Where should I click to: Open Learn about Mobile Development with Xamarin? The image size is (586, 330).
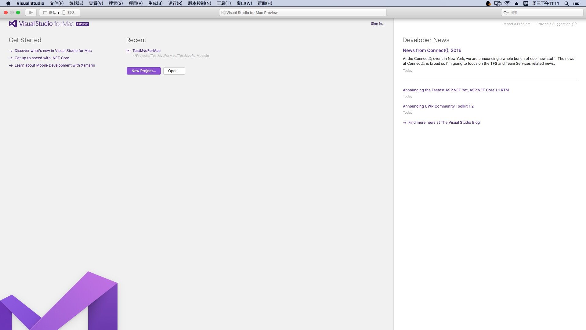55,65
